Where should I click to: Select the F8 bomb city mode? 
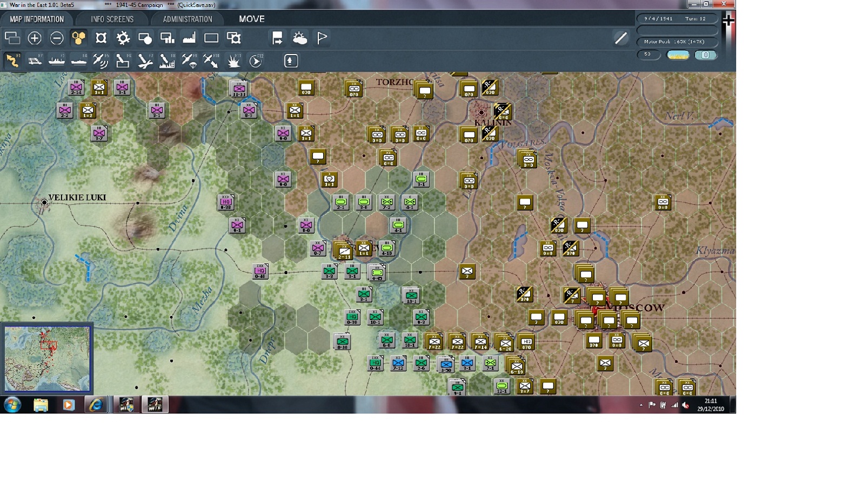coord(168,60)
